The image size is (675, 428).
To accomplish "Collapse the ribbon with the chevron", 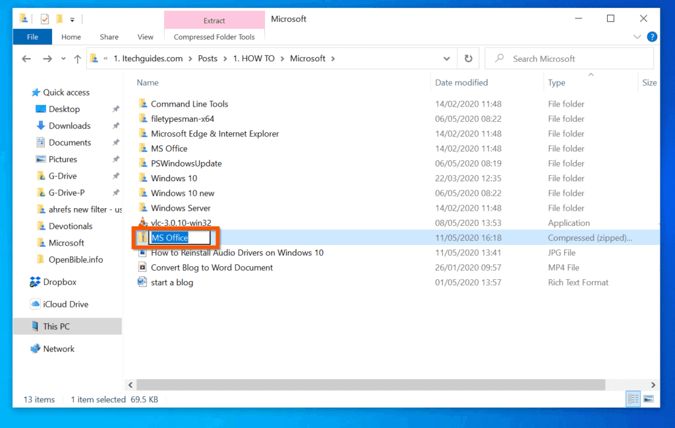I will pyautogui.click(x=637, y=37).
